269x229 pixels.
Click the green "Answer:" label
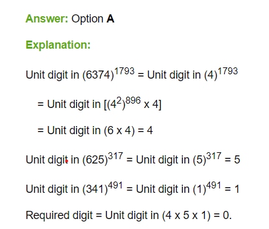tap(47, 19)
